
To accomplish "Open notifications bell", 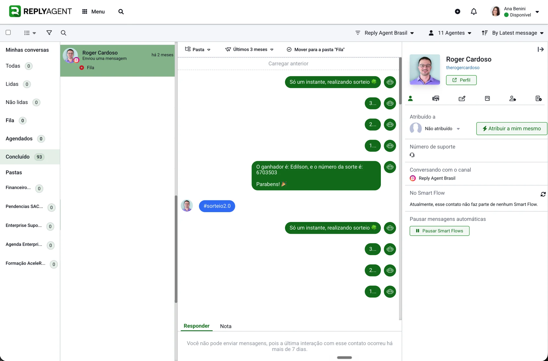I will coord(474,11).
